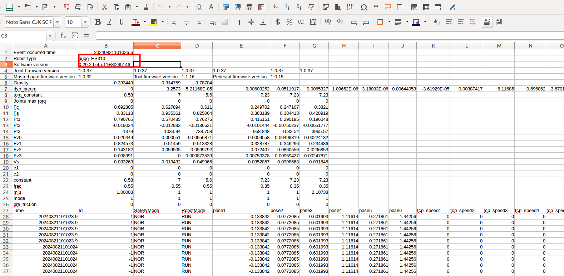Expand the Name Box dropdown

pyautogui.click(x=50, y=35)
